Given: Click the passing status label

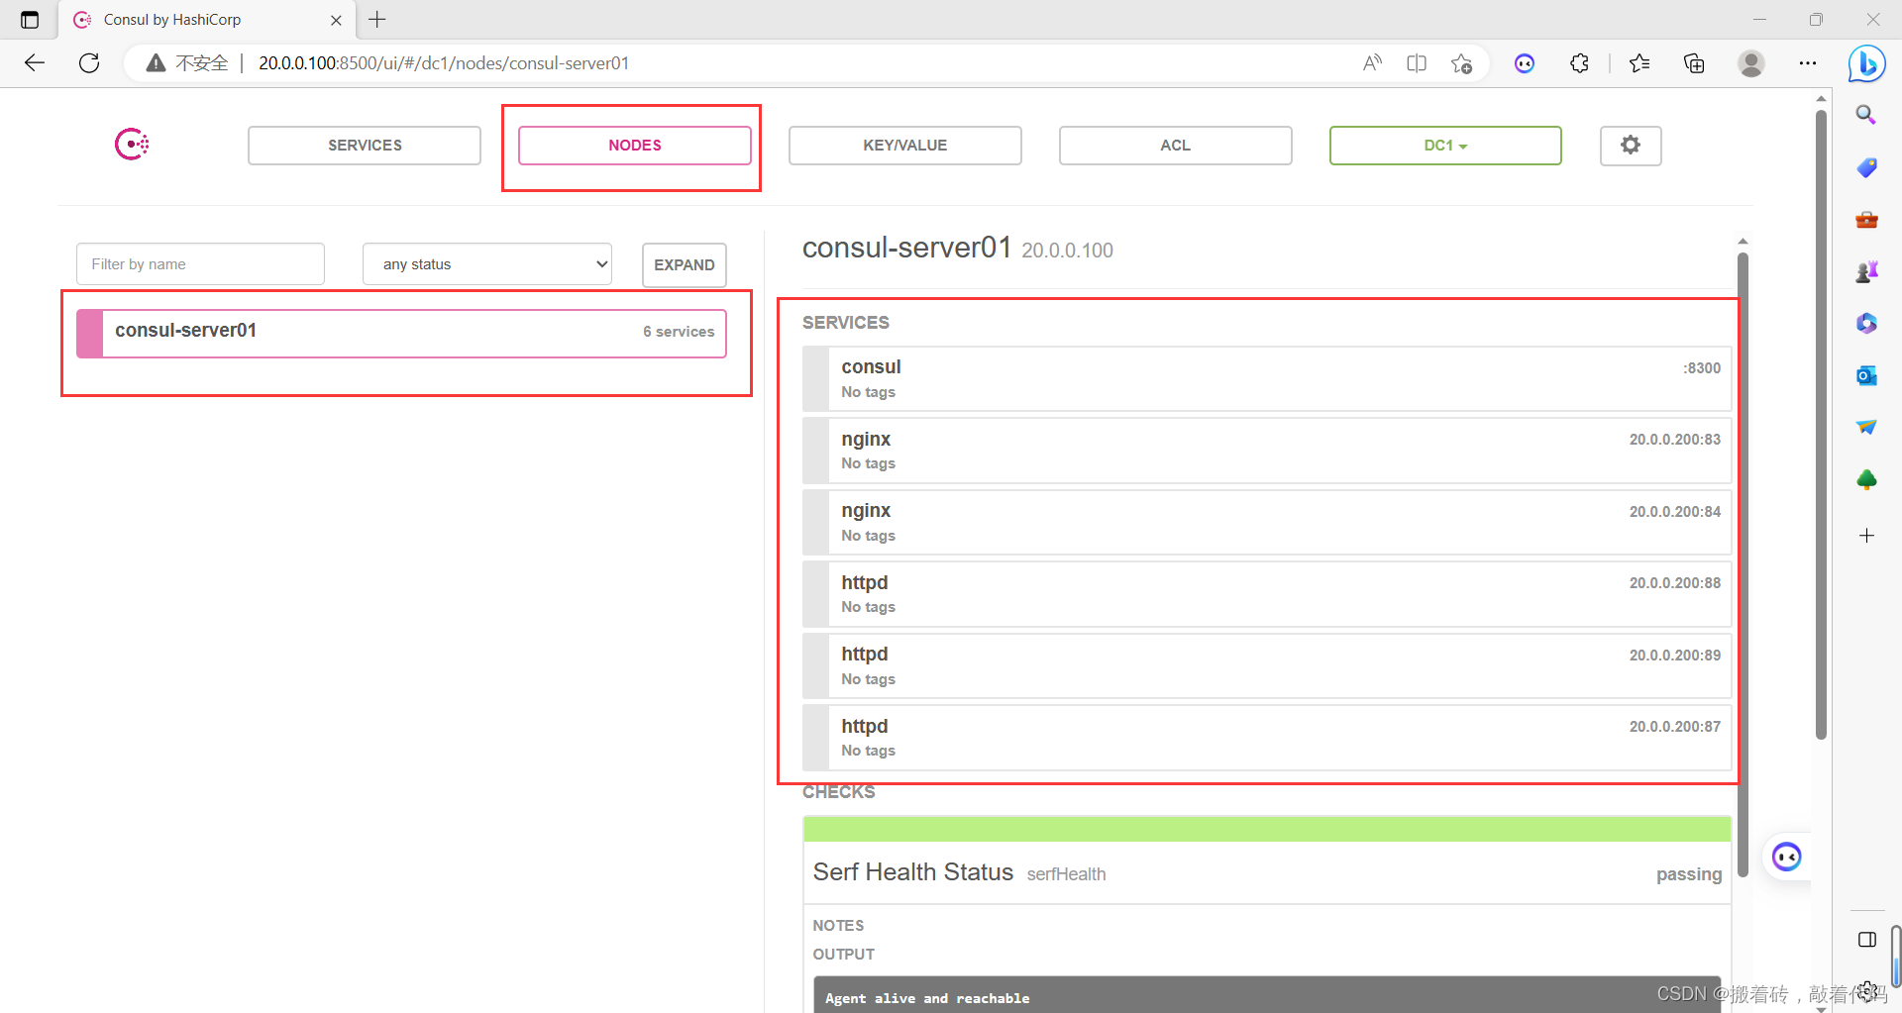Looking at the screenshot, I should point(1689,874).
